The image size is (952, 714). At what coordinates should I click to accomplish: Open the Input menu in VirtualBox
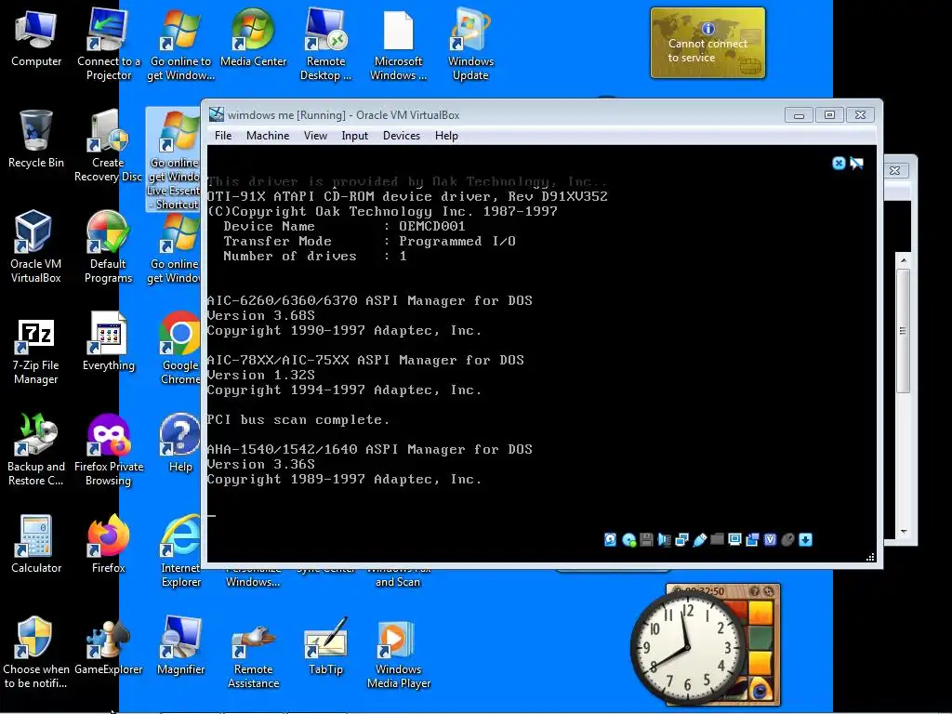pyautogui.click(x=354, y=136)
